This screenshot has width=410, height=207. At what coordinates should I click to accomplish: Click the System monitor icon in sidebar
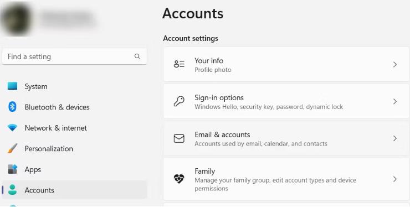tap(12, 86)
